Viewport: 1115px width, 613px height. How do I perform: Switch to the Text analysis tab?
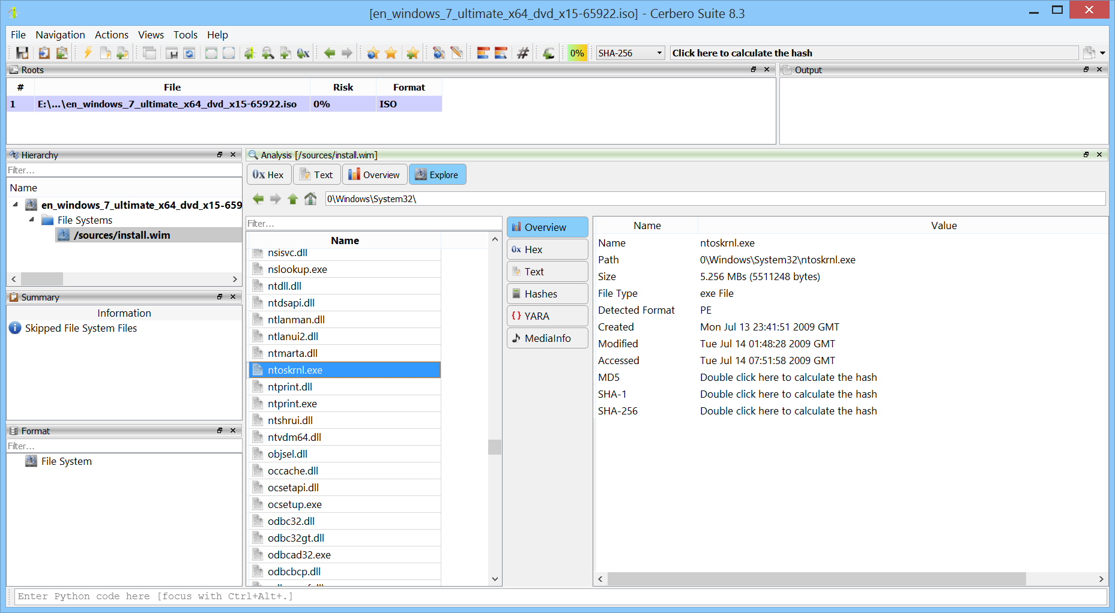click(317, 175)
